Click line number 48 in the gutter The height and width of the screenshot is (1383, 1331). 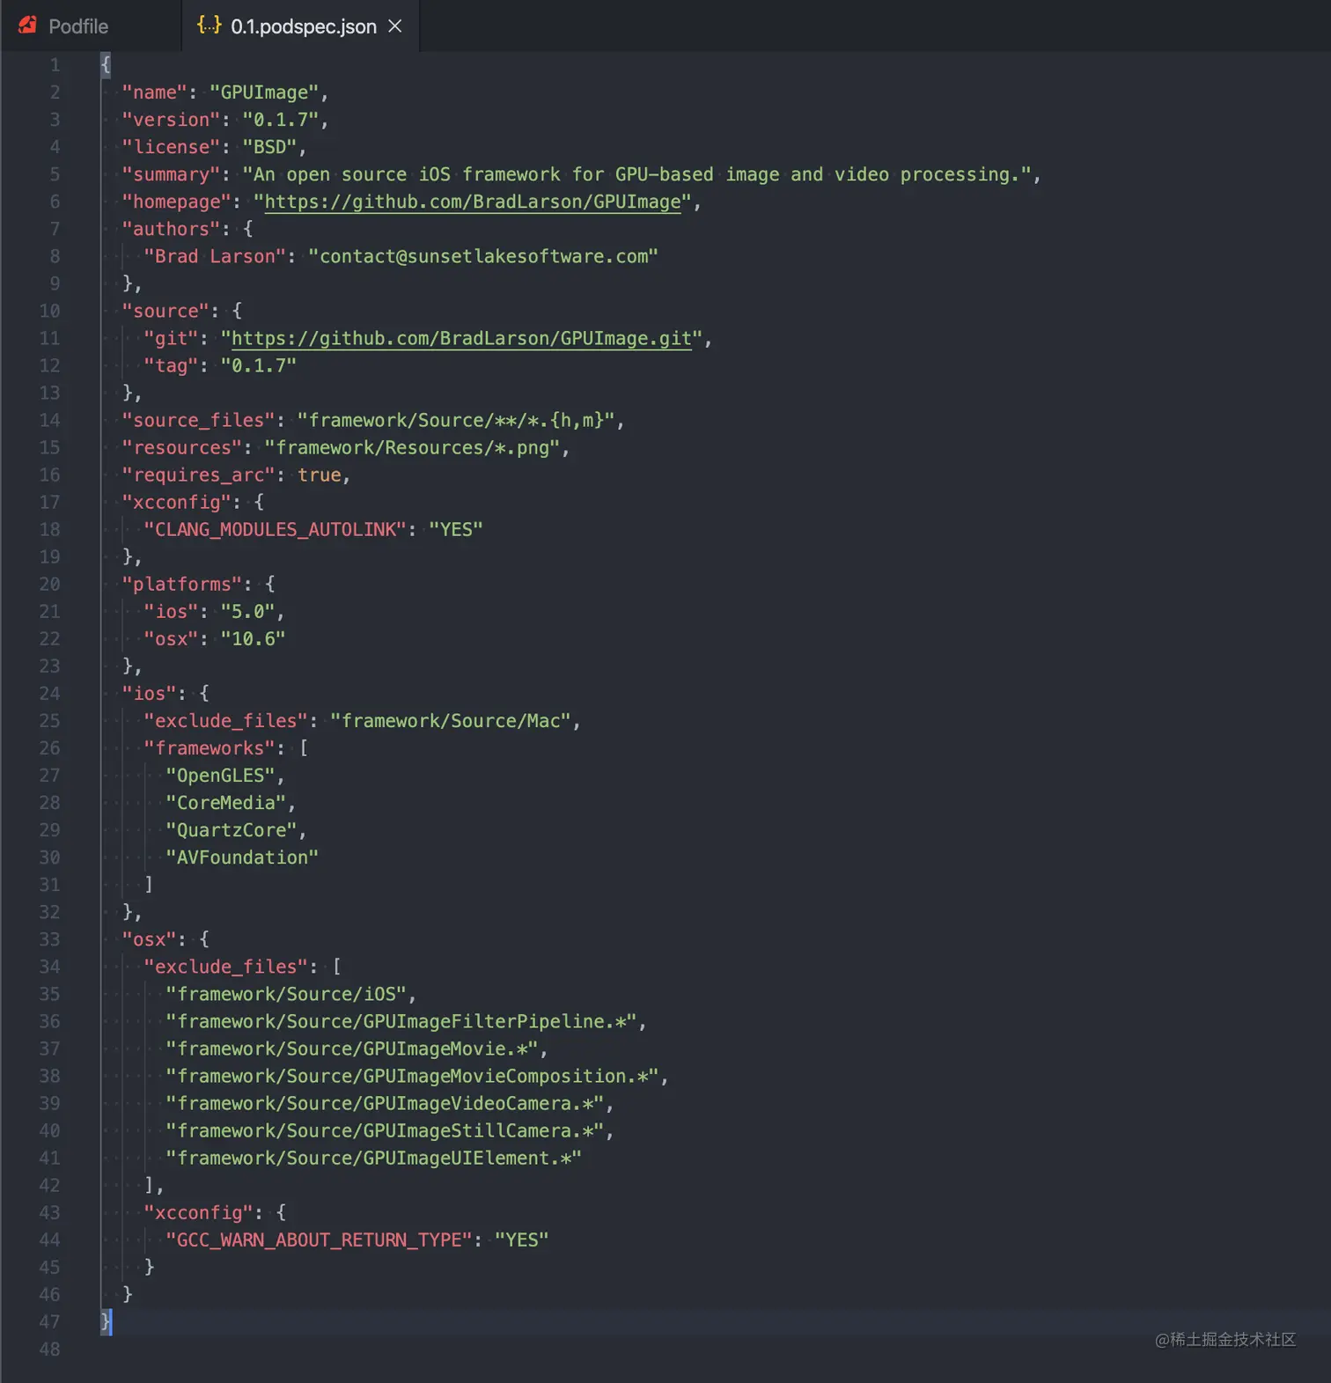(49, 1349)
